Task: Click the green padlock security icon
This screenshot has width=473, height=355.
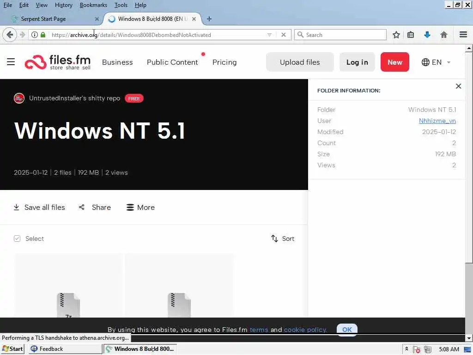Action: (43, 35)
